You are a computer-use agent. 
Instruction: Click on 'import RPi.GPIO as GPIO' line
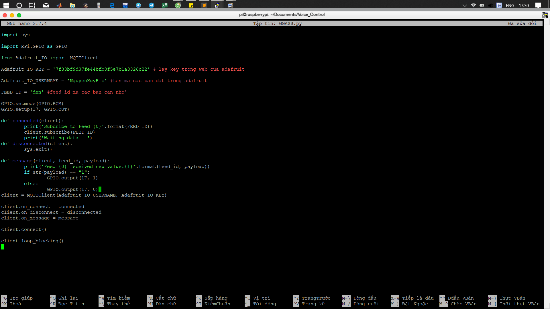(34, 46)
